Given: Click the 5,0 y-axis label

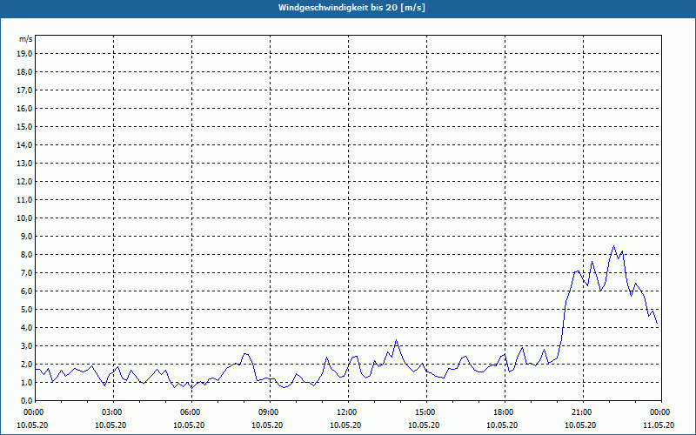Looking at the screenshot, I should point(26,309).
